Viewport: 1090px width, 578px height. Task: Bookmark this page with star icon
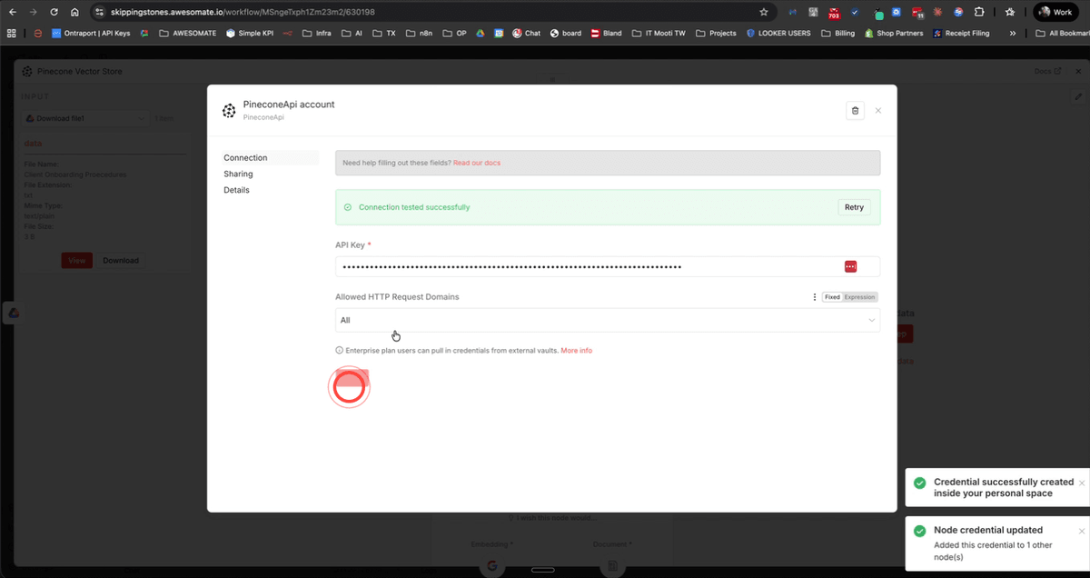pyautogui.click(x=764, y=13)
